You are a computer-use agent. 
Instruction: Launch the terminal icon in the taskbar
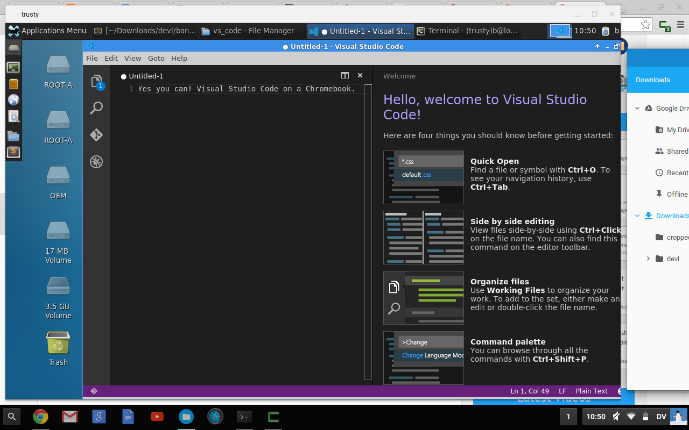pyautogui.click(x=244, y=417)
